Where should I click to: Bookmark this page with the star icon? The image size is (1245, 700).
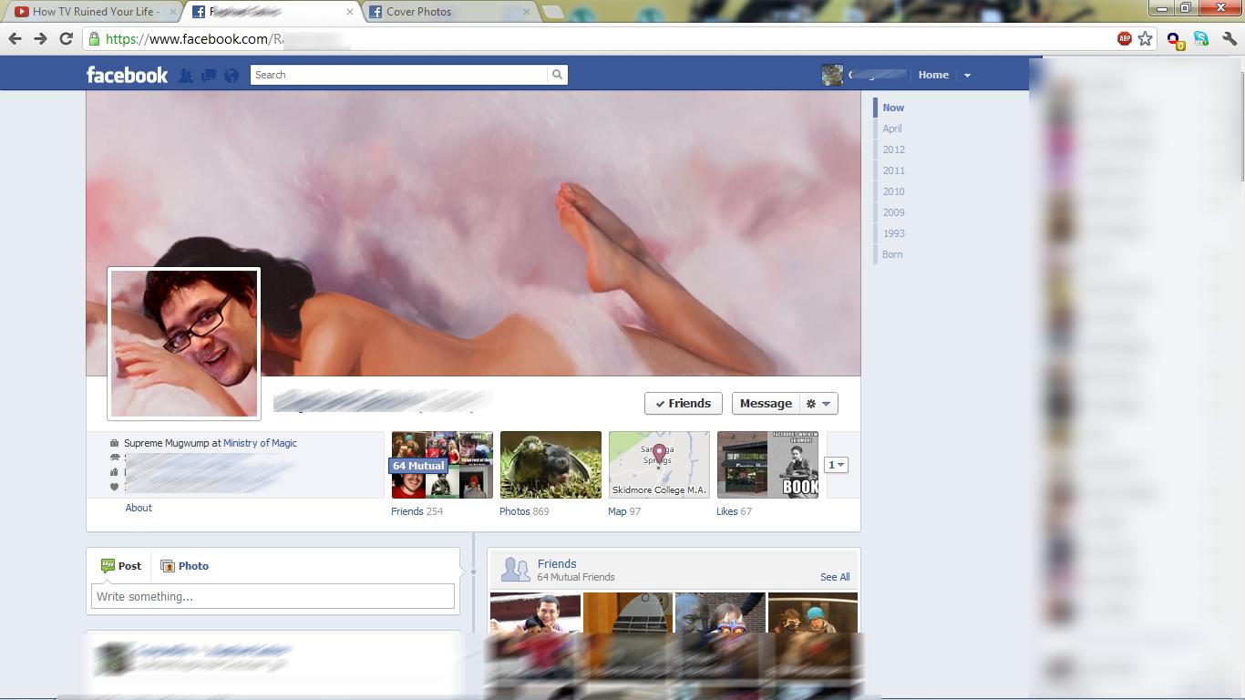pos(1146,38)
